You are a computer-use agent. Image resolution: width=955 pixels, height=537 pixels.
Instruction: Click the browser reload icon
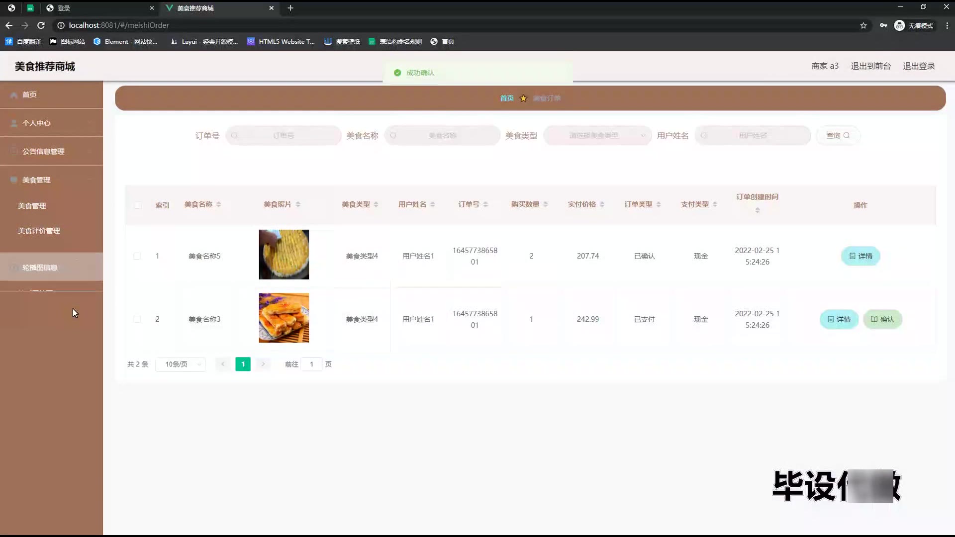[x=41, y=25]
